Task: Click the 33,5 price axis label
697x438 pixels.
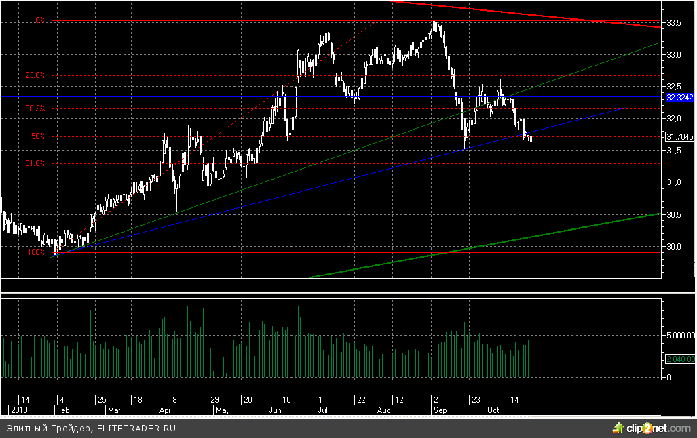Action: 675,22
